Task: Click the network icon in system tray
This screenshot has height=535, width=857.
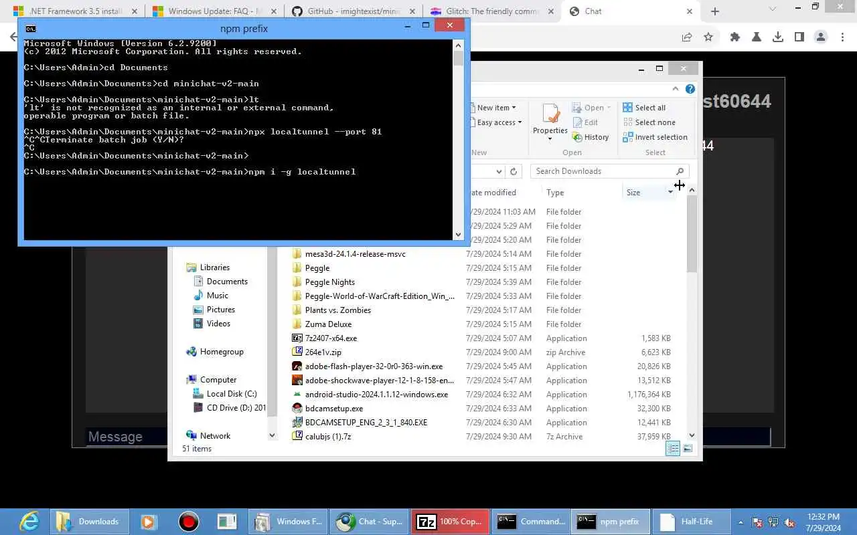Action: click(x=774, y=522)
